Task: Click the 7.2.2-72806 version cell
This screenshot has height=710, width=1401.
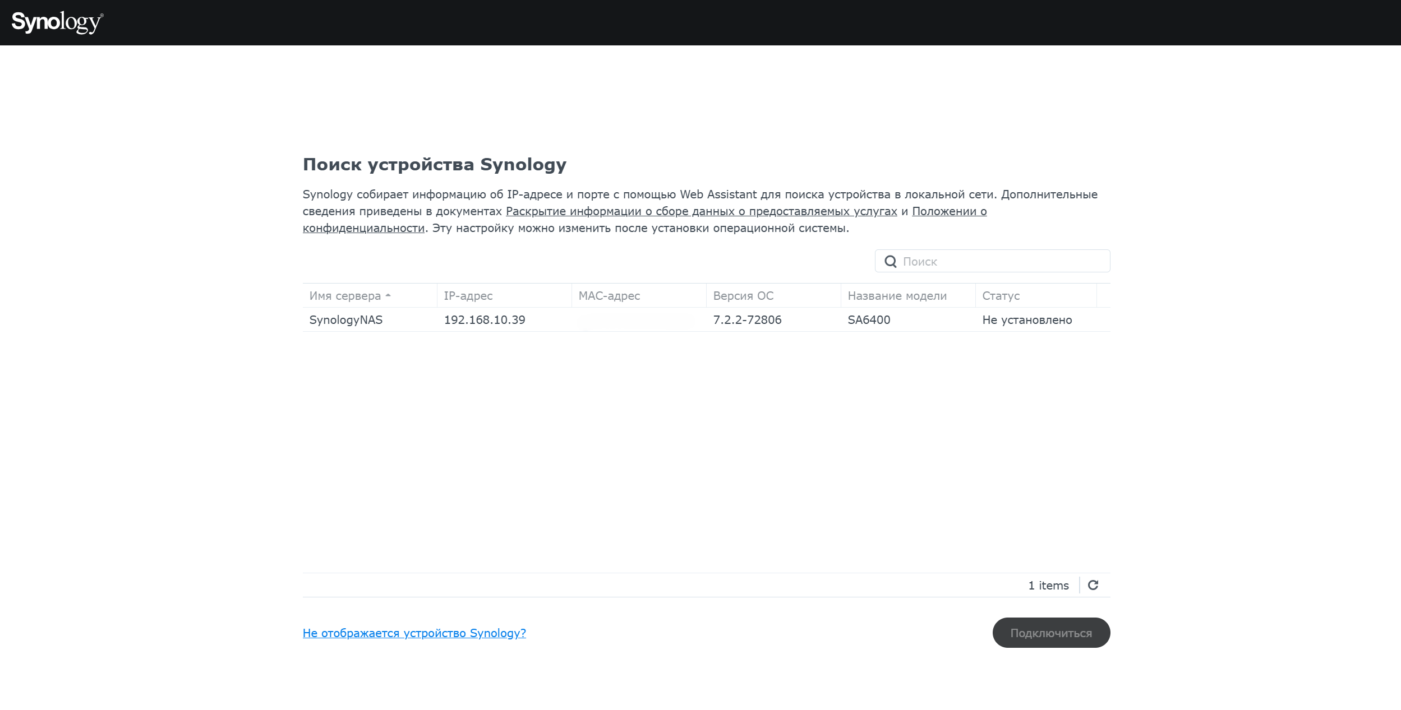Action: (747, 319)
